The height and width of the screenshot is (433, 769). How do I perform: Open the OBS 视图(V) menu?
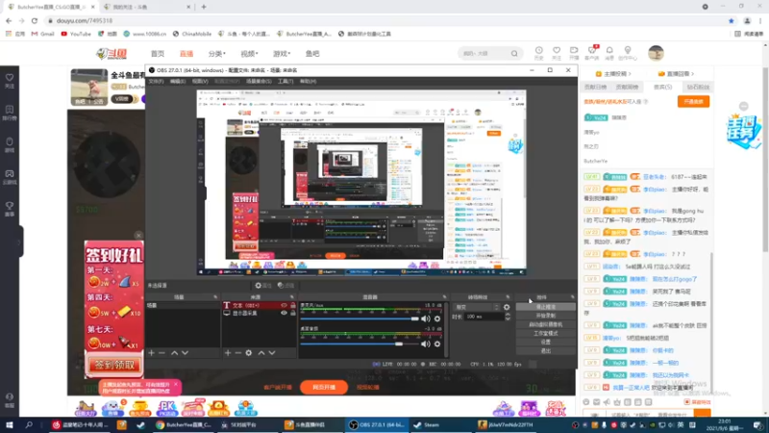(200, 81)
